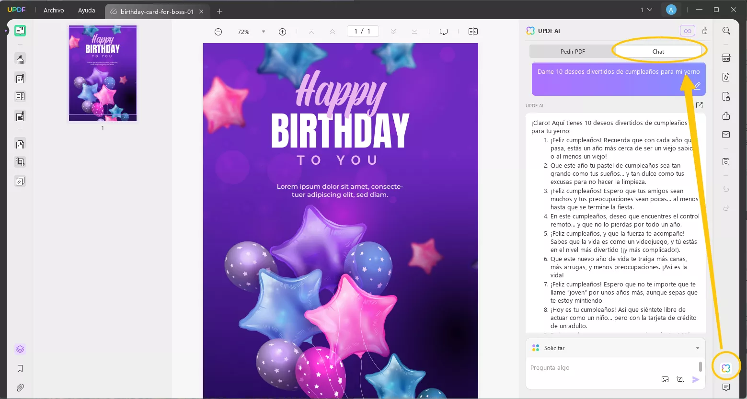Screen dimensions: 747x399
Task: Open the Reader mode icon in left sidebar
Action: click(x=20, y=31)
